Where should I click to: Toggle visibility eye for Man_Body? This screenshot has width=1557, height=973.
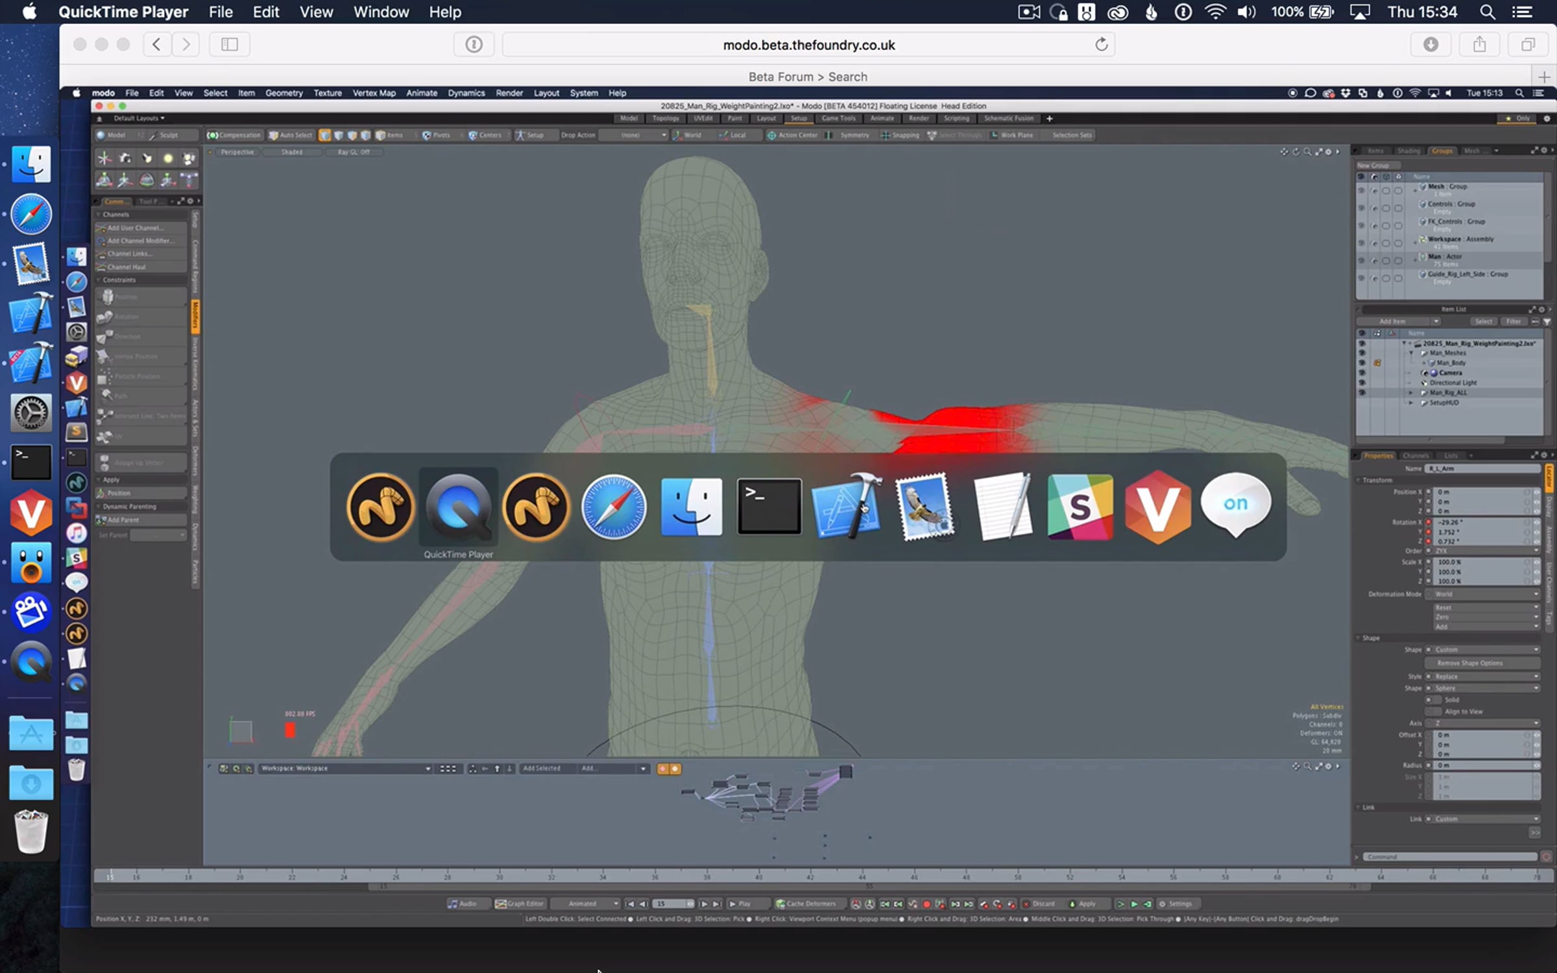coord(1362,363)
